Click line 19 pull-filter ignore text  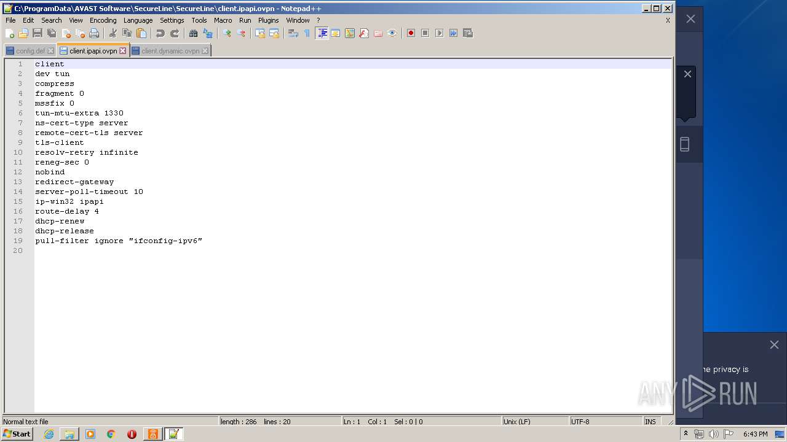(x=119, y=241)
